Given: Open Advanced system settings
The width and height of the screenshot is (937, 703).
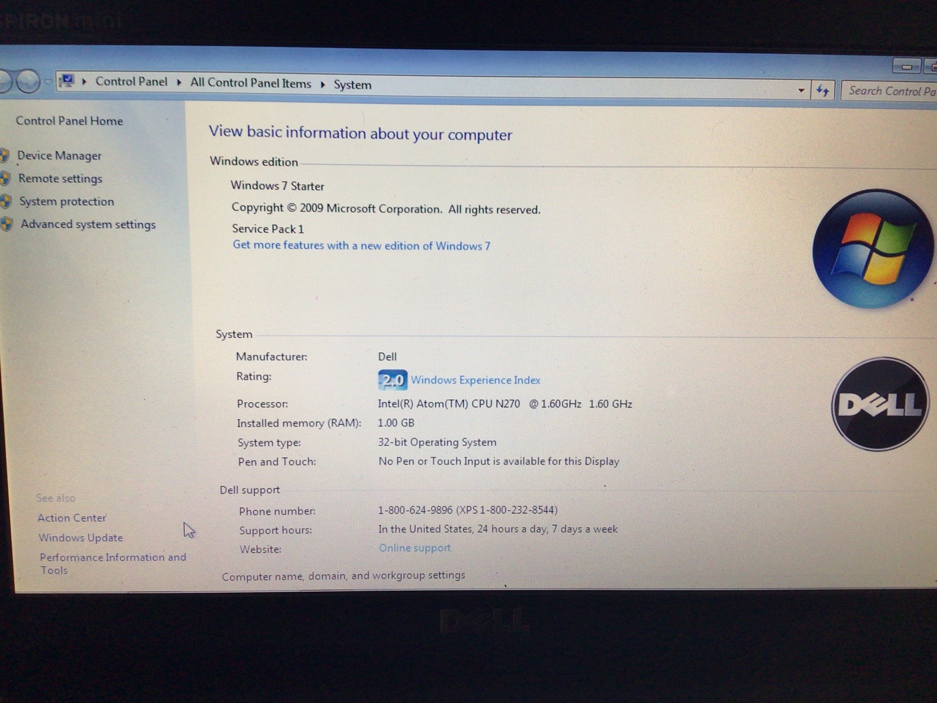Looking at the screenshot, I should [x=88, y=225].
